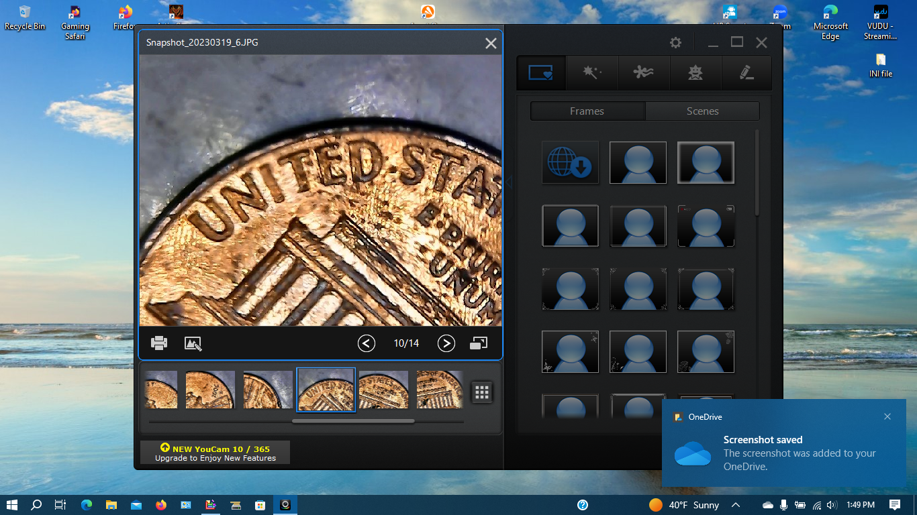The height and width of the screenshot is (515, 917).
Task: Apply the third frame in the third row
Action: (706, 289)
